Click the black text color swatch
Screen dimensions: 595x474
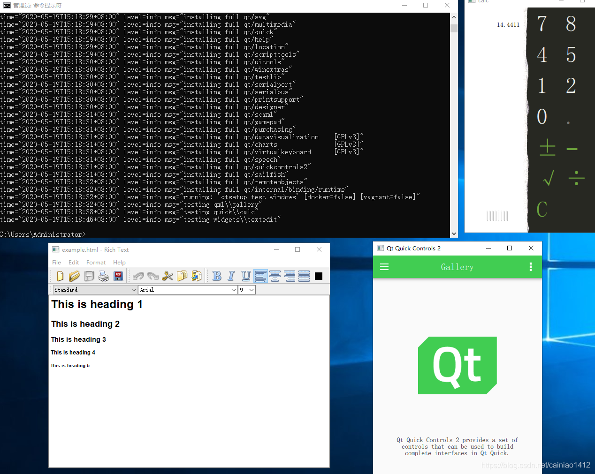click(x=319, y=276)
